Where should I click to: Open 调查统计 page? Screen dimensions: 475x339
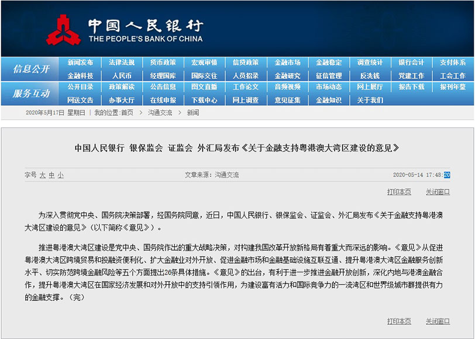(x=370, y=63)
